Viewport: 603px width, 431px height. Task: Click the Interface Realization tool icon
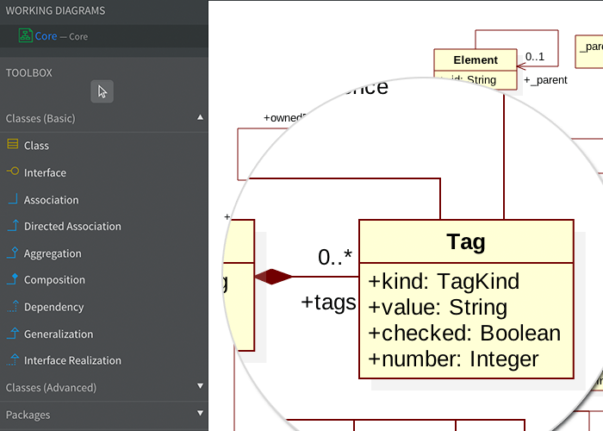13,359
